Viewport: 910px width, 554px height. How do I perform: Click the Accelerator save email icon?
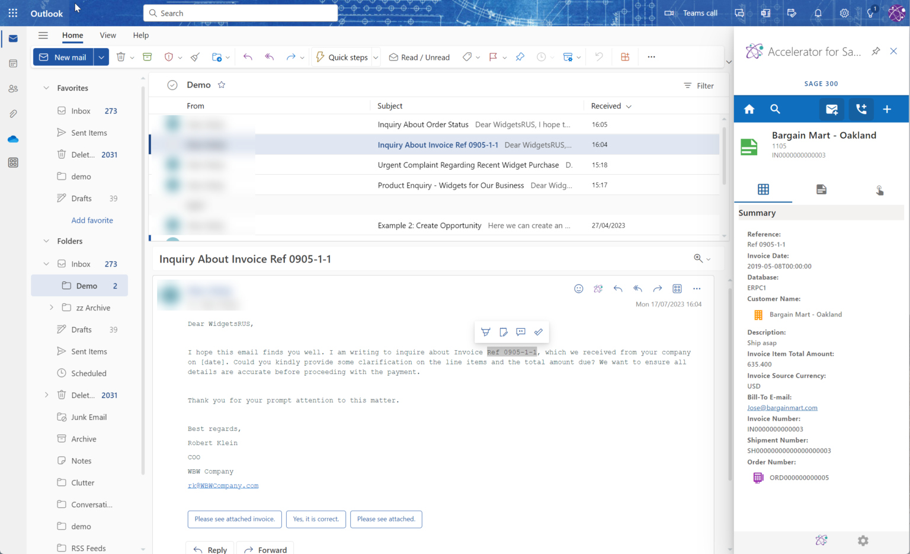pos(832,109)
